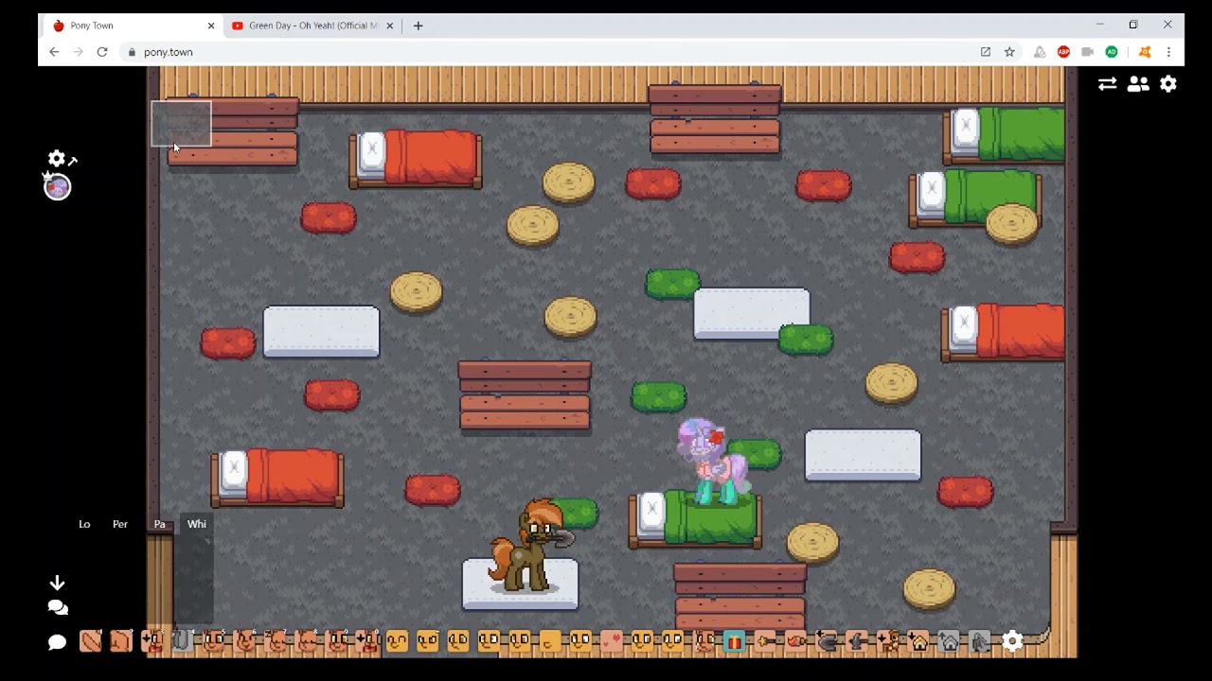
Task: Select the hammer action icon
Action: tap(857, 641)
